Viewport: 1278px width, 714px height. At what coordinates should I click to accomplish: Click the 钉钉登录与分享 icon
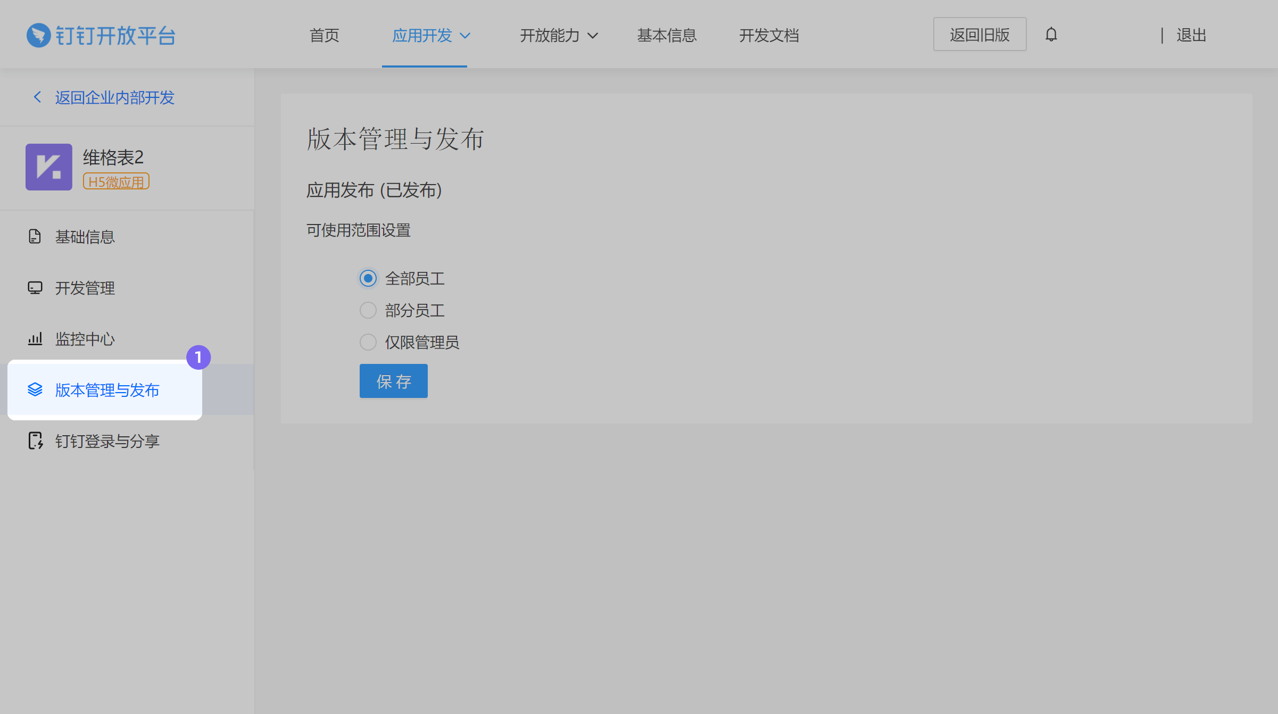point(35,441)
